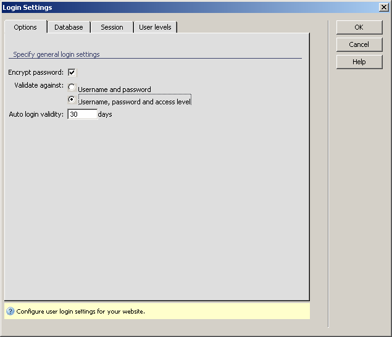Show the User levels tab

[x=155, y=27]
